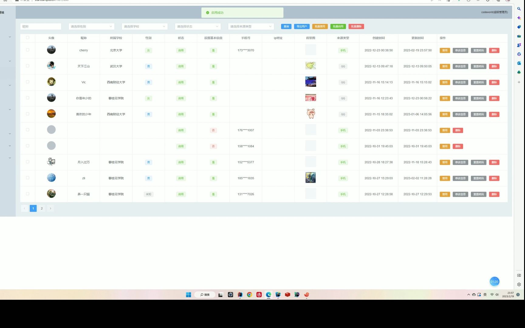Select page 1 in pagination
The height and width of the screenshot is (328, 525).
[x=33, y=208]
